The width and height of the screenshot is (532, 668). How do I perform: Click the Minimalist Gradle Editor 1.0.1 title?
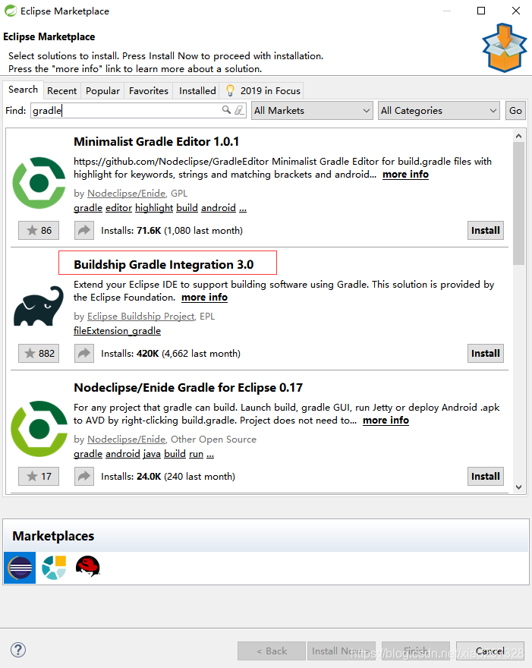(156, 141)
